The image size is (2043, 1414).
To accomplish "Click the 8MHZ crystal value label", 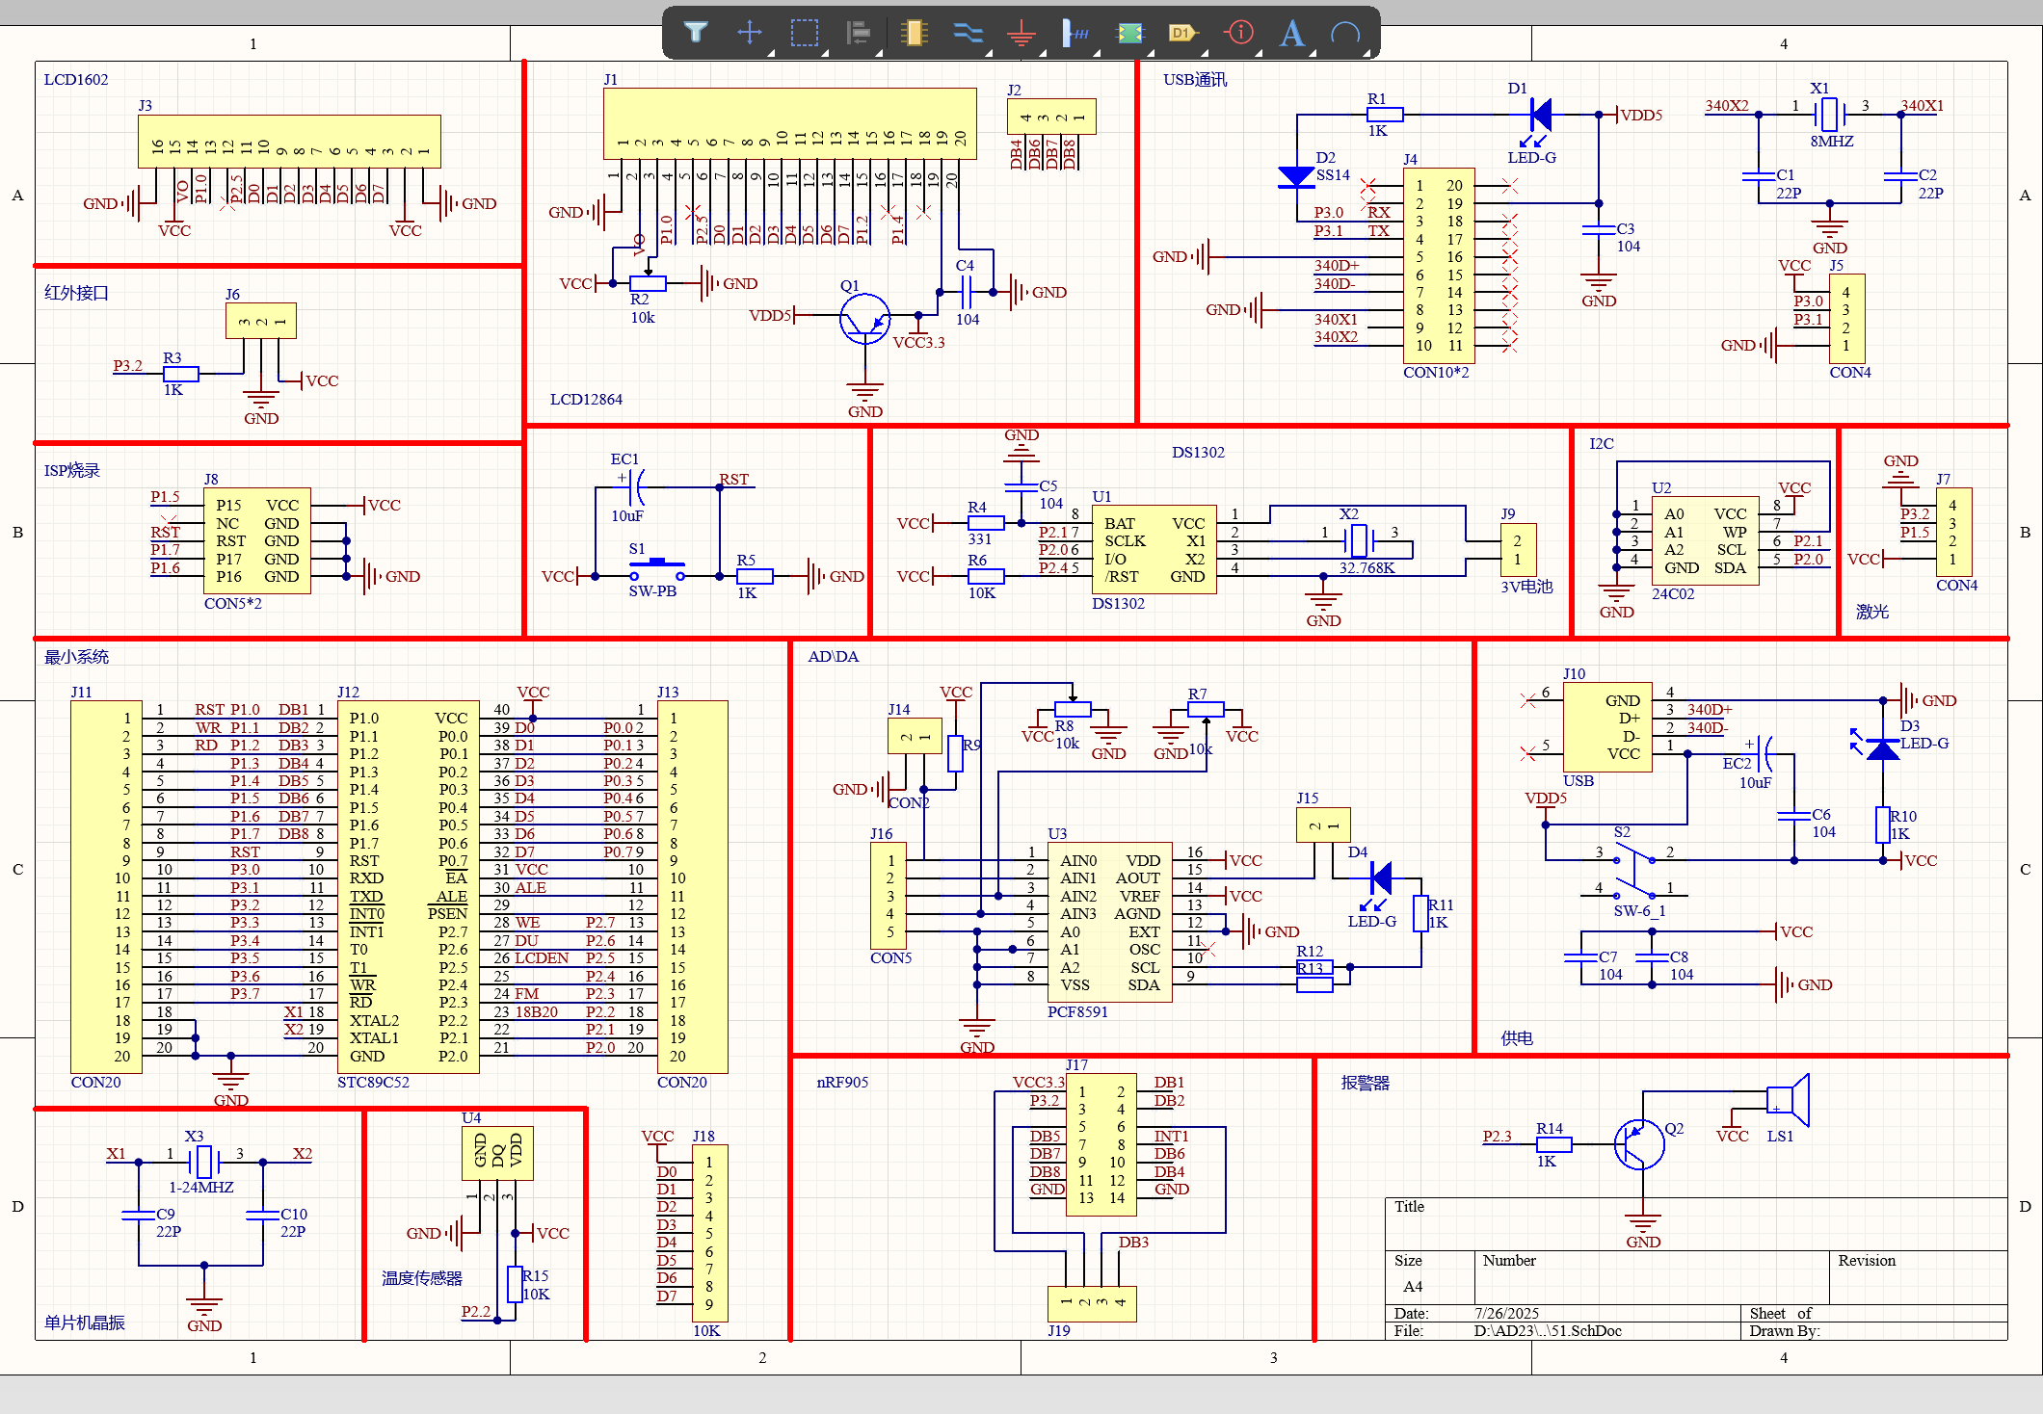I will (1831, 141).
